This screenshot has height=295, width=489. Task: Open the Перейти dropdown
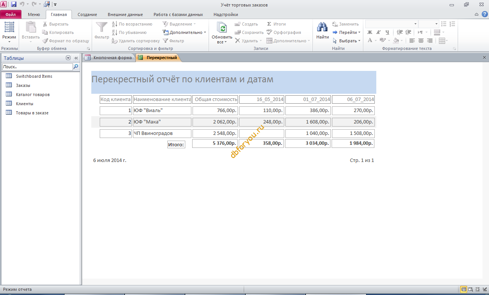(x=346, y=32)
